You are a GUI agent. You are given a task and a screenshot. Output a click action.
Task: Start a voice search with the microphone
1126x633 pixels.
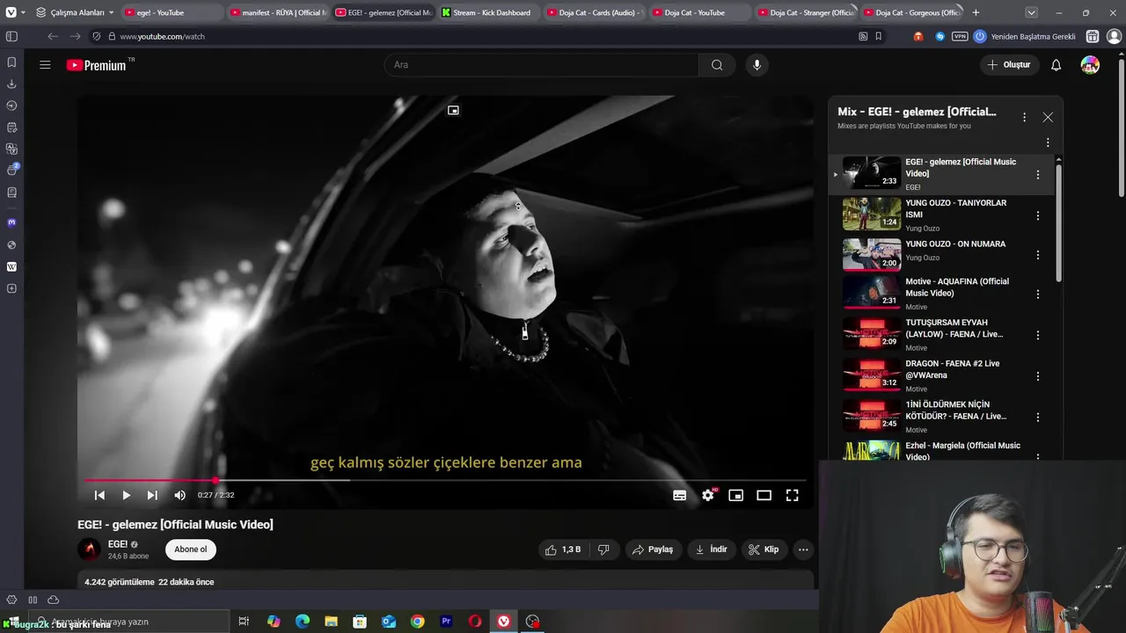[x=757, y=65]
